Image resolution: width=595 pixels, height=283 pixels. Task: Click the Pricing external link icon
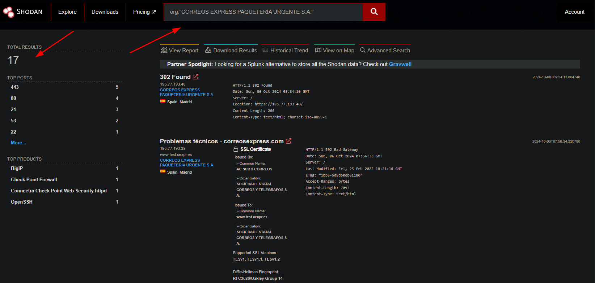(154, 12)
